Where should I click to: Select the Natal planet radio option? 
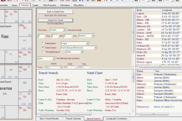(x=43, y=44)
